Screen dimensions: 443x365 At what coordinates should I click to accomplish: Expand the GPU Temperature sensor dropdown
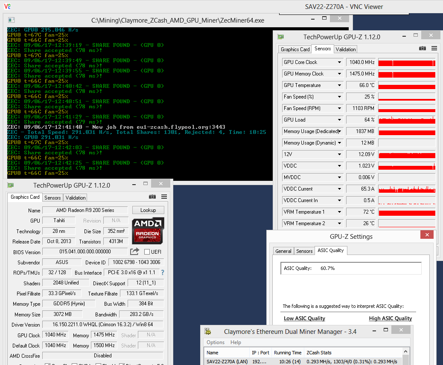(339, 85)
